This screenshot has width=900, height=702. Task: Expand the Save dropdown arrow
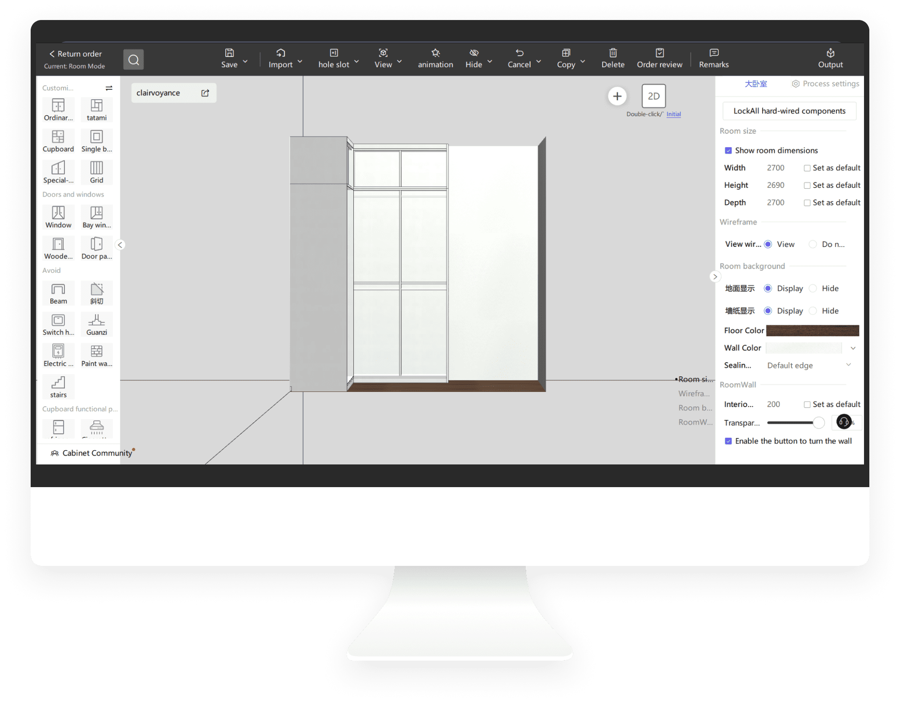[x=245, y=61]
